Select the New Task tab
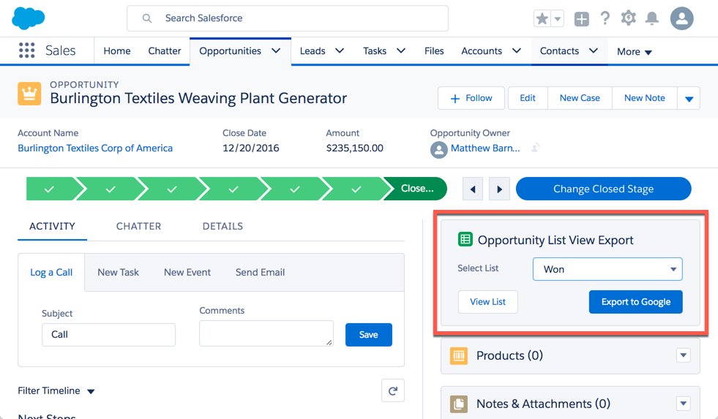This screenshot has height=419, width=718. (118, 272)
